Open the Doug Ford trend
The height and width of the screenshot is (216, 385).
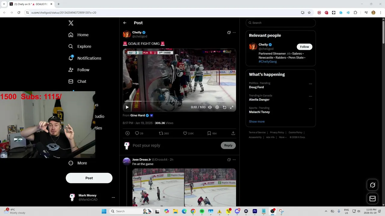pyautogui.click(x=257, y=87)
